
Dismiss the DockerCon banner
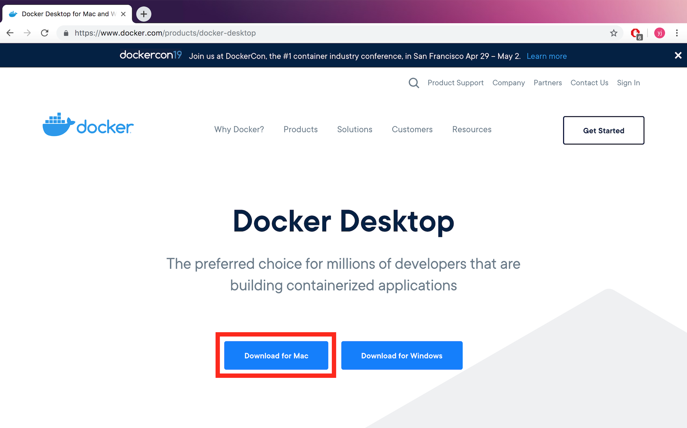click(678, 56)
